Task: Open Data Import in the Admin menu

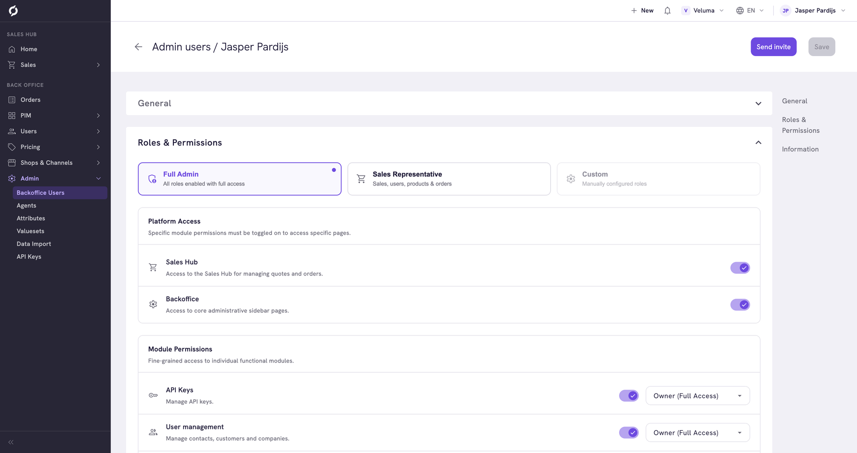Action: [33, 244]
